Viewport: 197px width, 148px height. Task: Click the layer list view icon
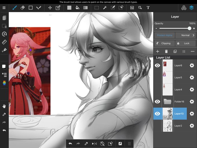[x=184, y=51]
